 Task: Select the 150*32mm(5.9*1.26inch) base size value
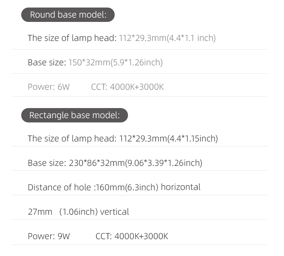(116, 62)
